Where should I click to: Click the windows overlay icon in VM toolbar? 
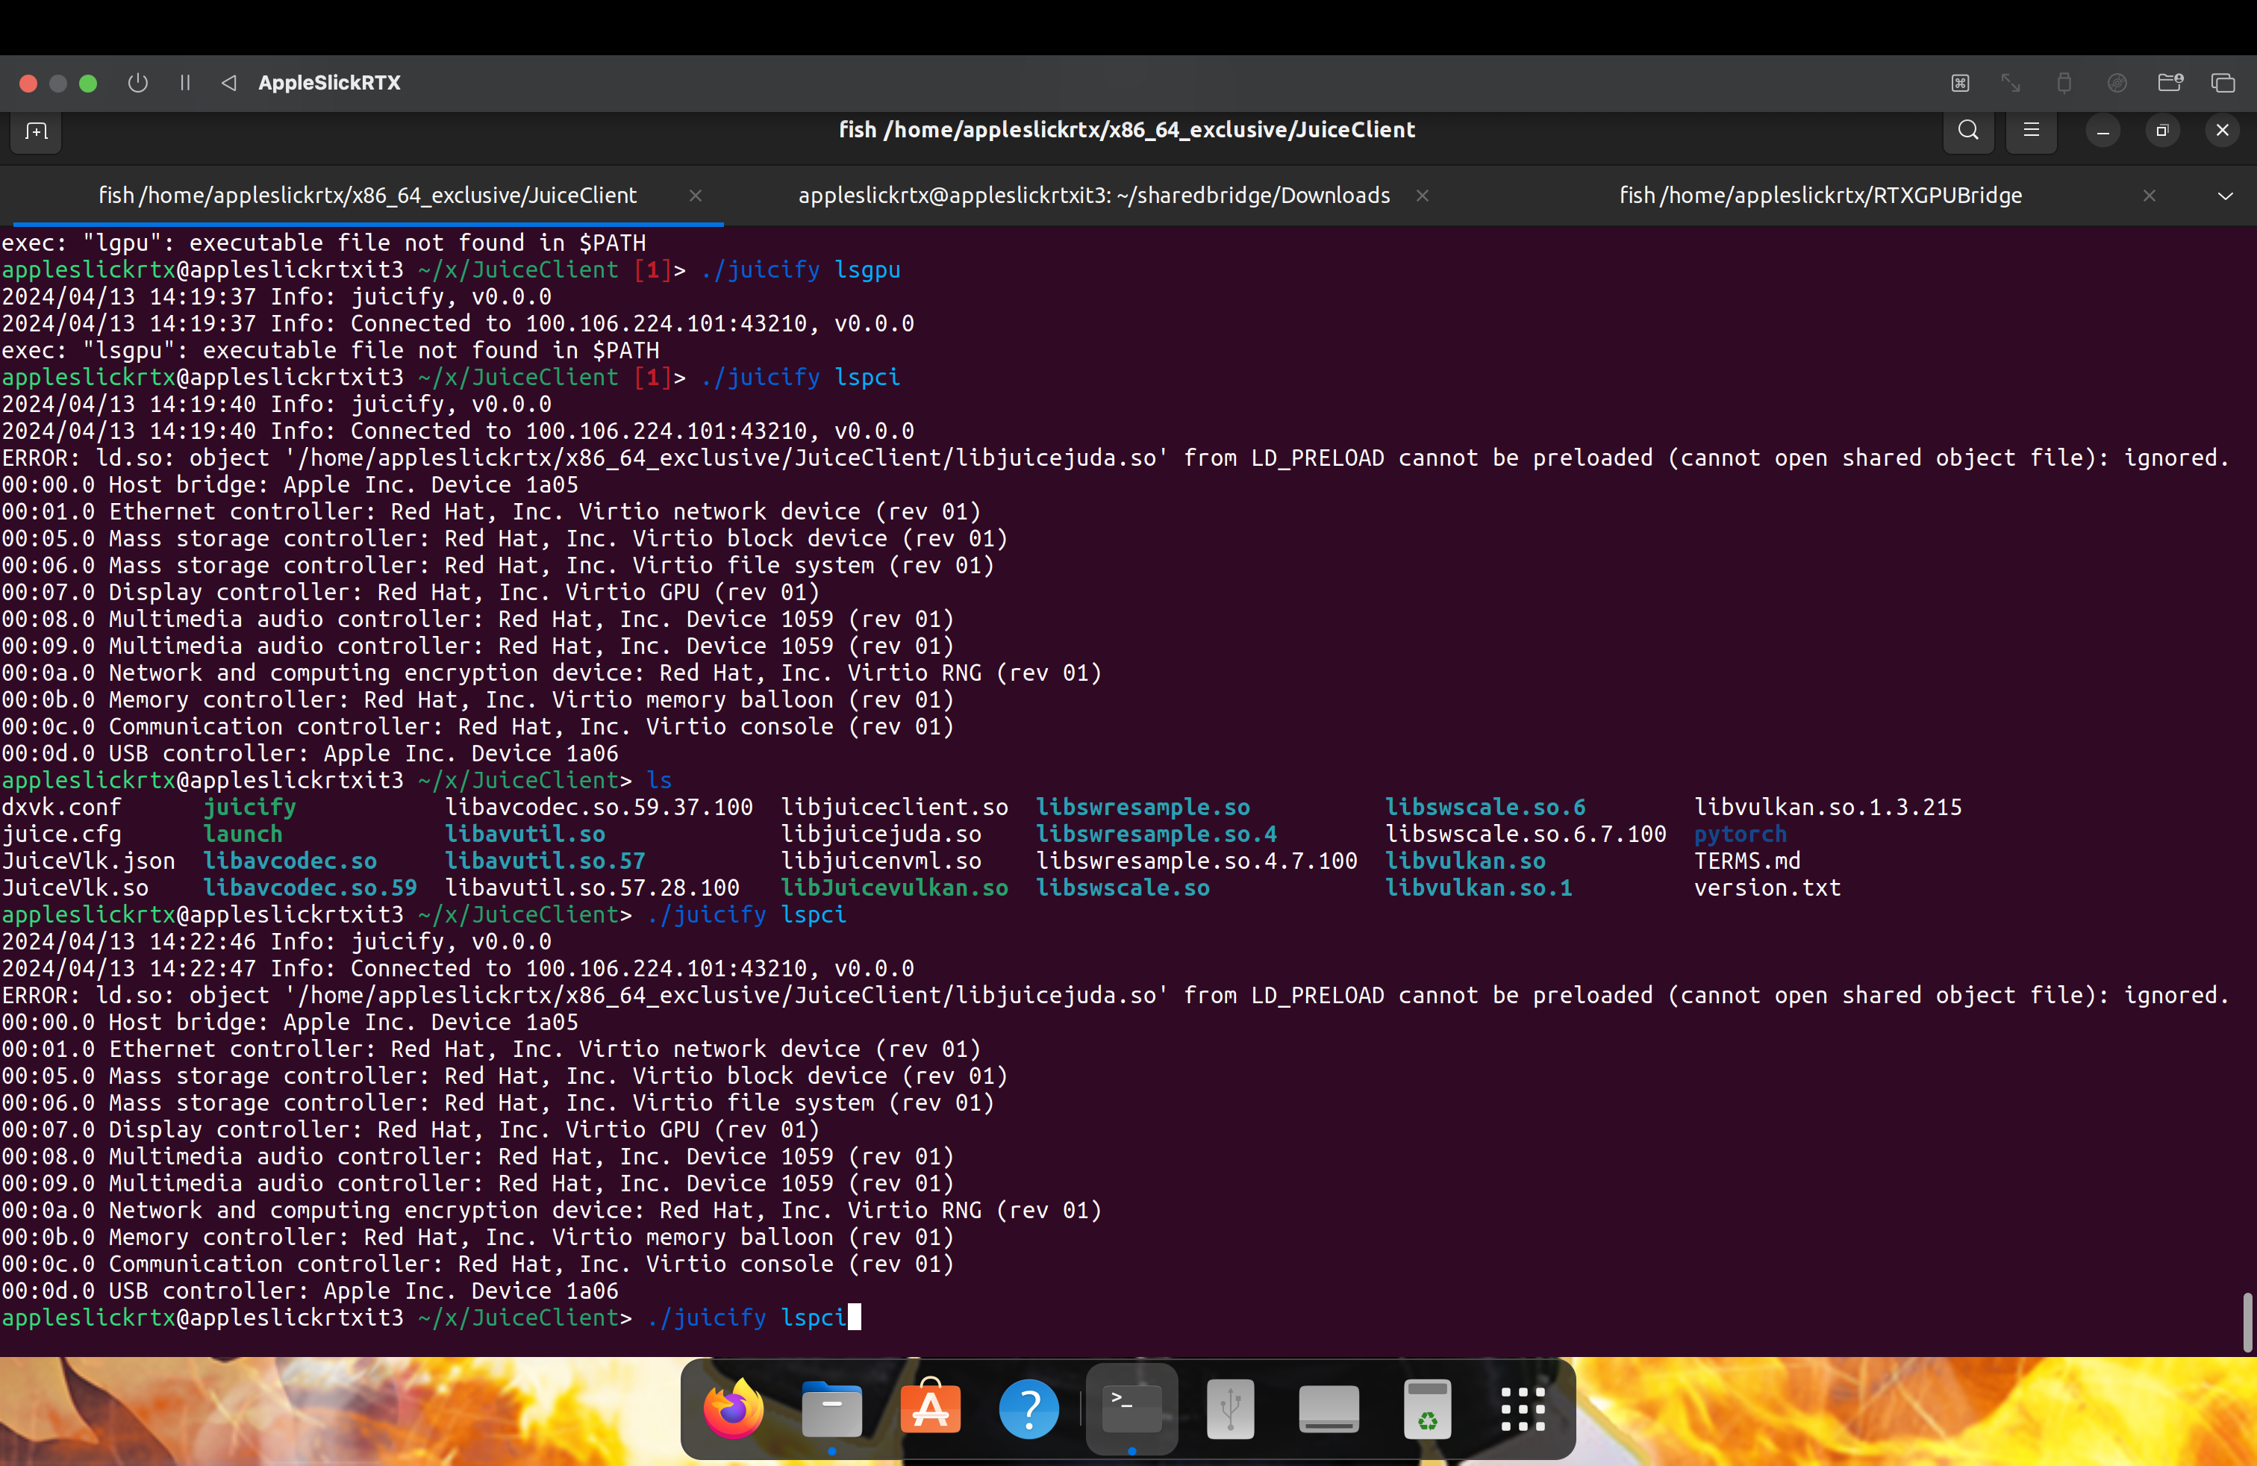coord(2223,84)
